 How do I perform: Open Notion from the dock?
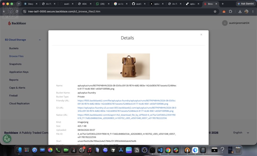pos(137,150)
